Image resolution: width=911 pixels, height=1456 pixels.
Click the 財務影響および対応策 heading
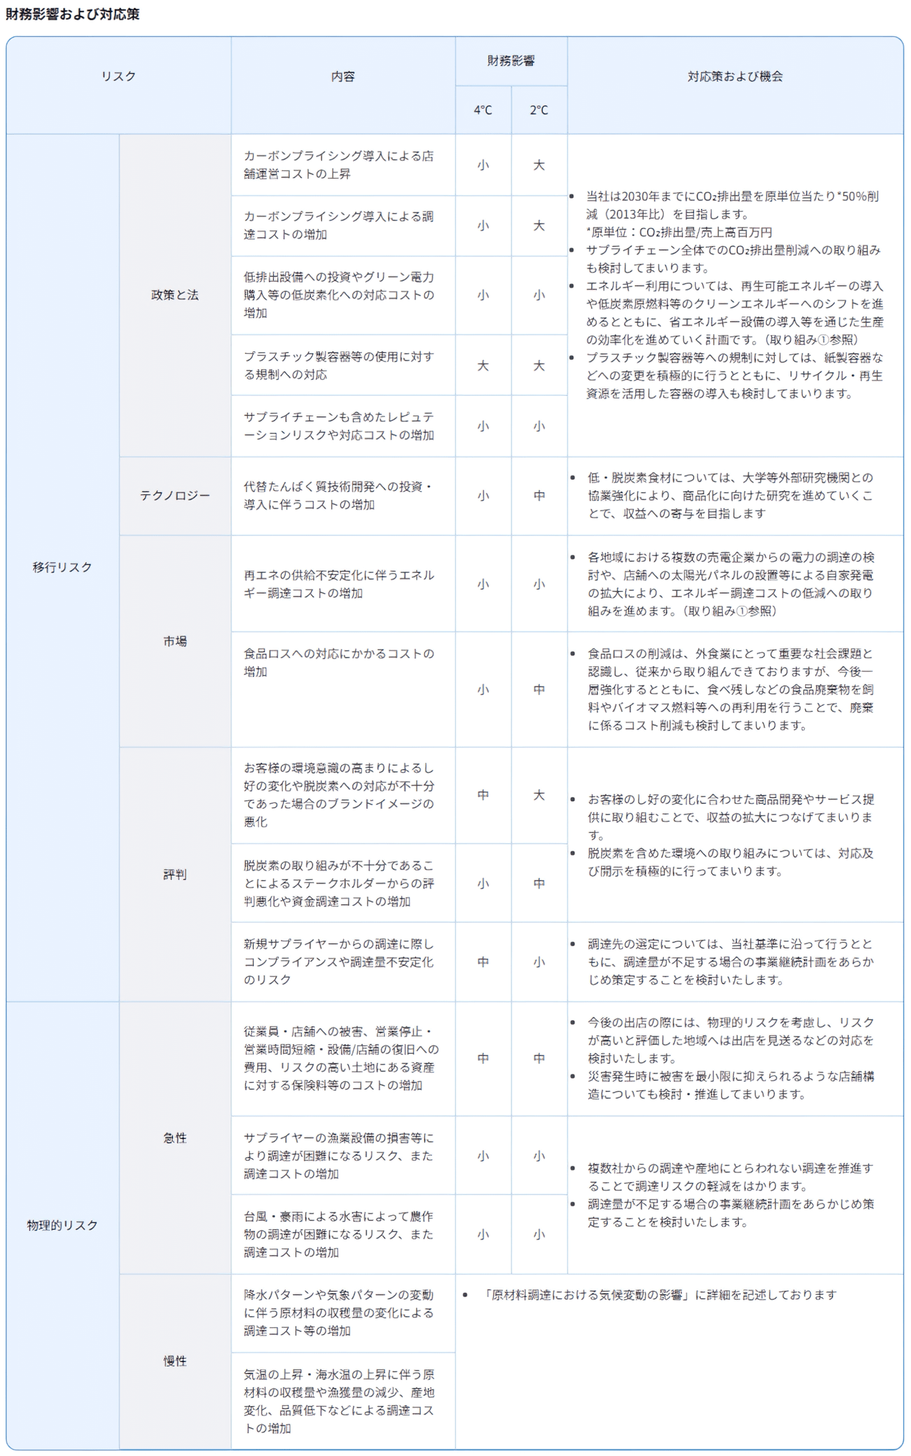[x=72, y=14]
